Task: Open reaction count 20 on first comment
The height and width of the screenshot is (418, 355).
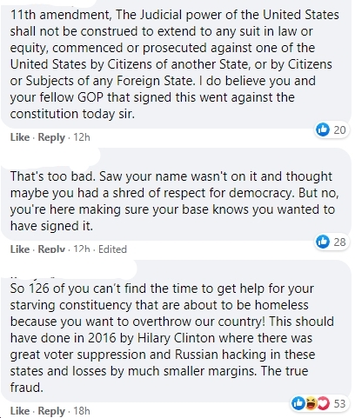Action: coord(339,129)
